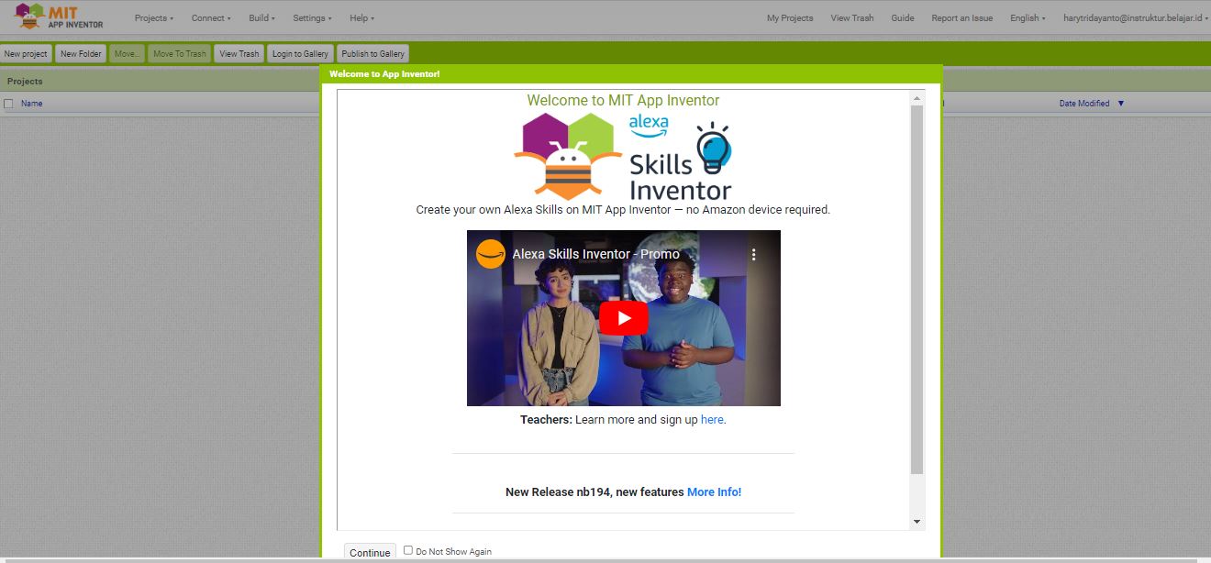Click the orange channel avatar on the video

[x=490, y=253]
